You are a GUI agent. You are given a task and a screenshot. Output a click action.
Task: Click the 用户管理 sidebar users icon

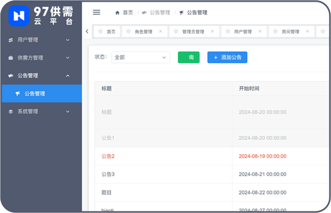pyautogui.click(x=11, y=40)
